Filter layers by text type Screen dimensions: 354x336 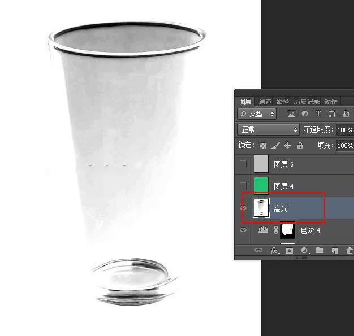click(x=318, y=114)
